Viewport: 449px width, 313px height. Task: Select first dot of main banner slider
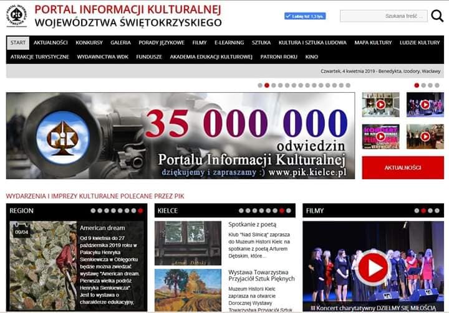click(x=260, y=85)
